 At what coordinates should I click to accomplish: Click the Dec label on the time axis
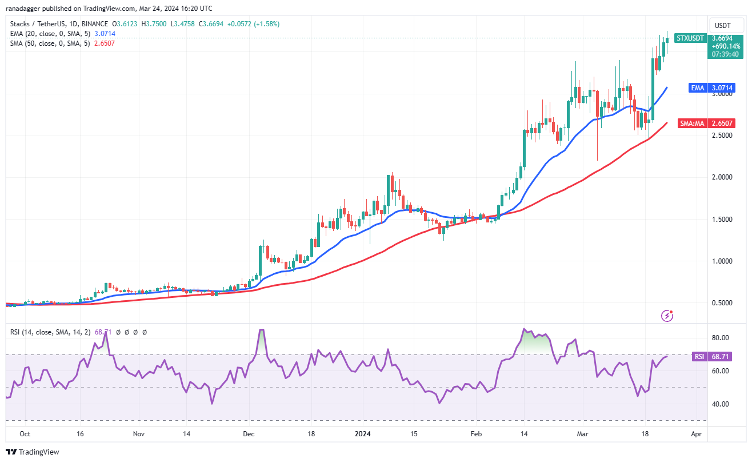point(248,434)
